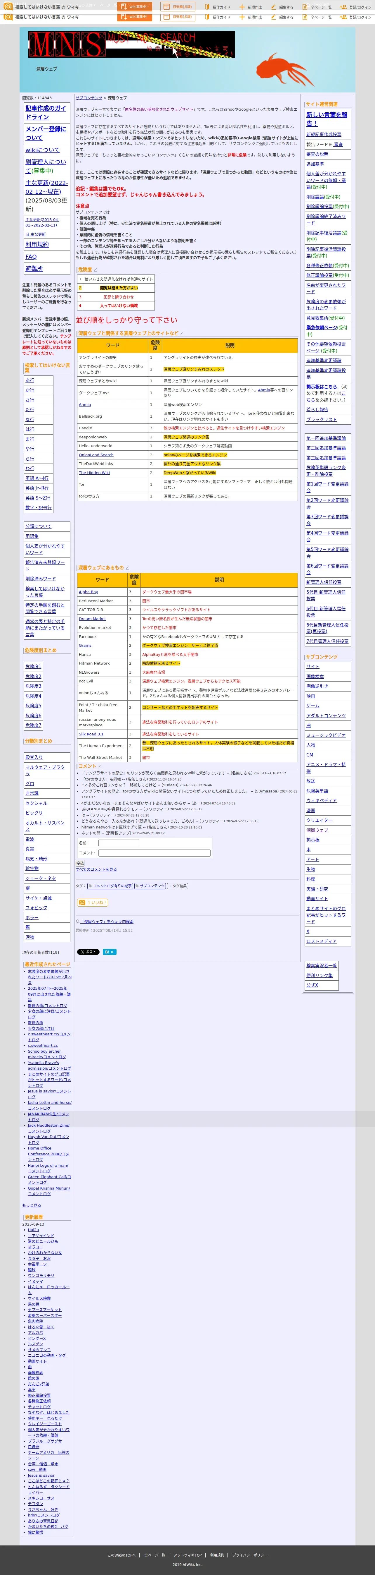Open メンバー登録について in the left menu
375x1575 pixels.
point(46,133)
